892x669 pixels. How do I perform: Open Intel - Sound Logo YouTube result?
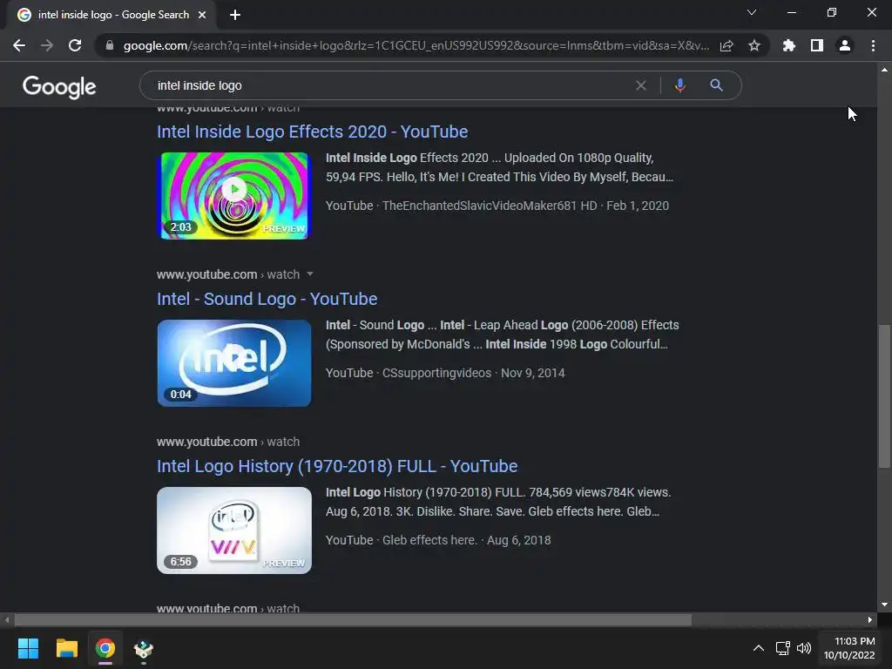(x=267, y=299)
